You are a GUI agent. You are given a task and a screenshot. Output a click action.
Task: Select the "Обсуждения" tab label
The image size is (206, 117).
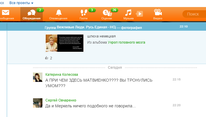click(x=31, y=18)
